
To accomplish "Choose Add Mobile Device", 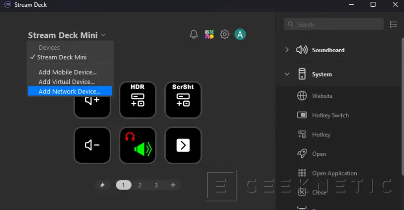I will 70,72.
